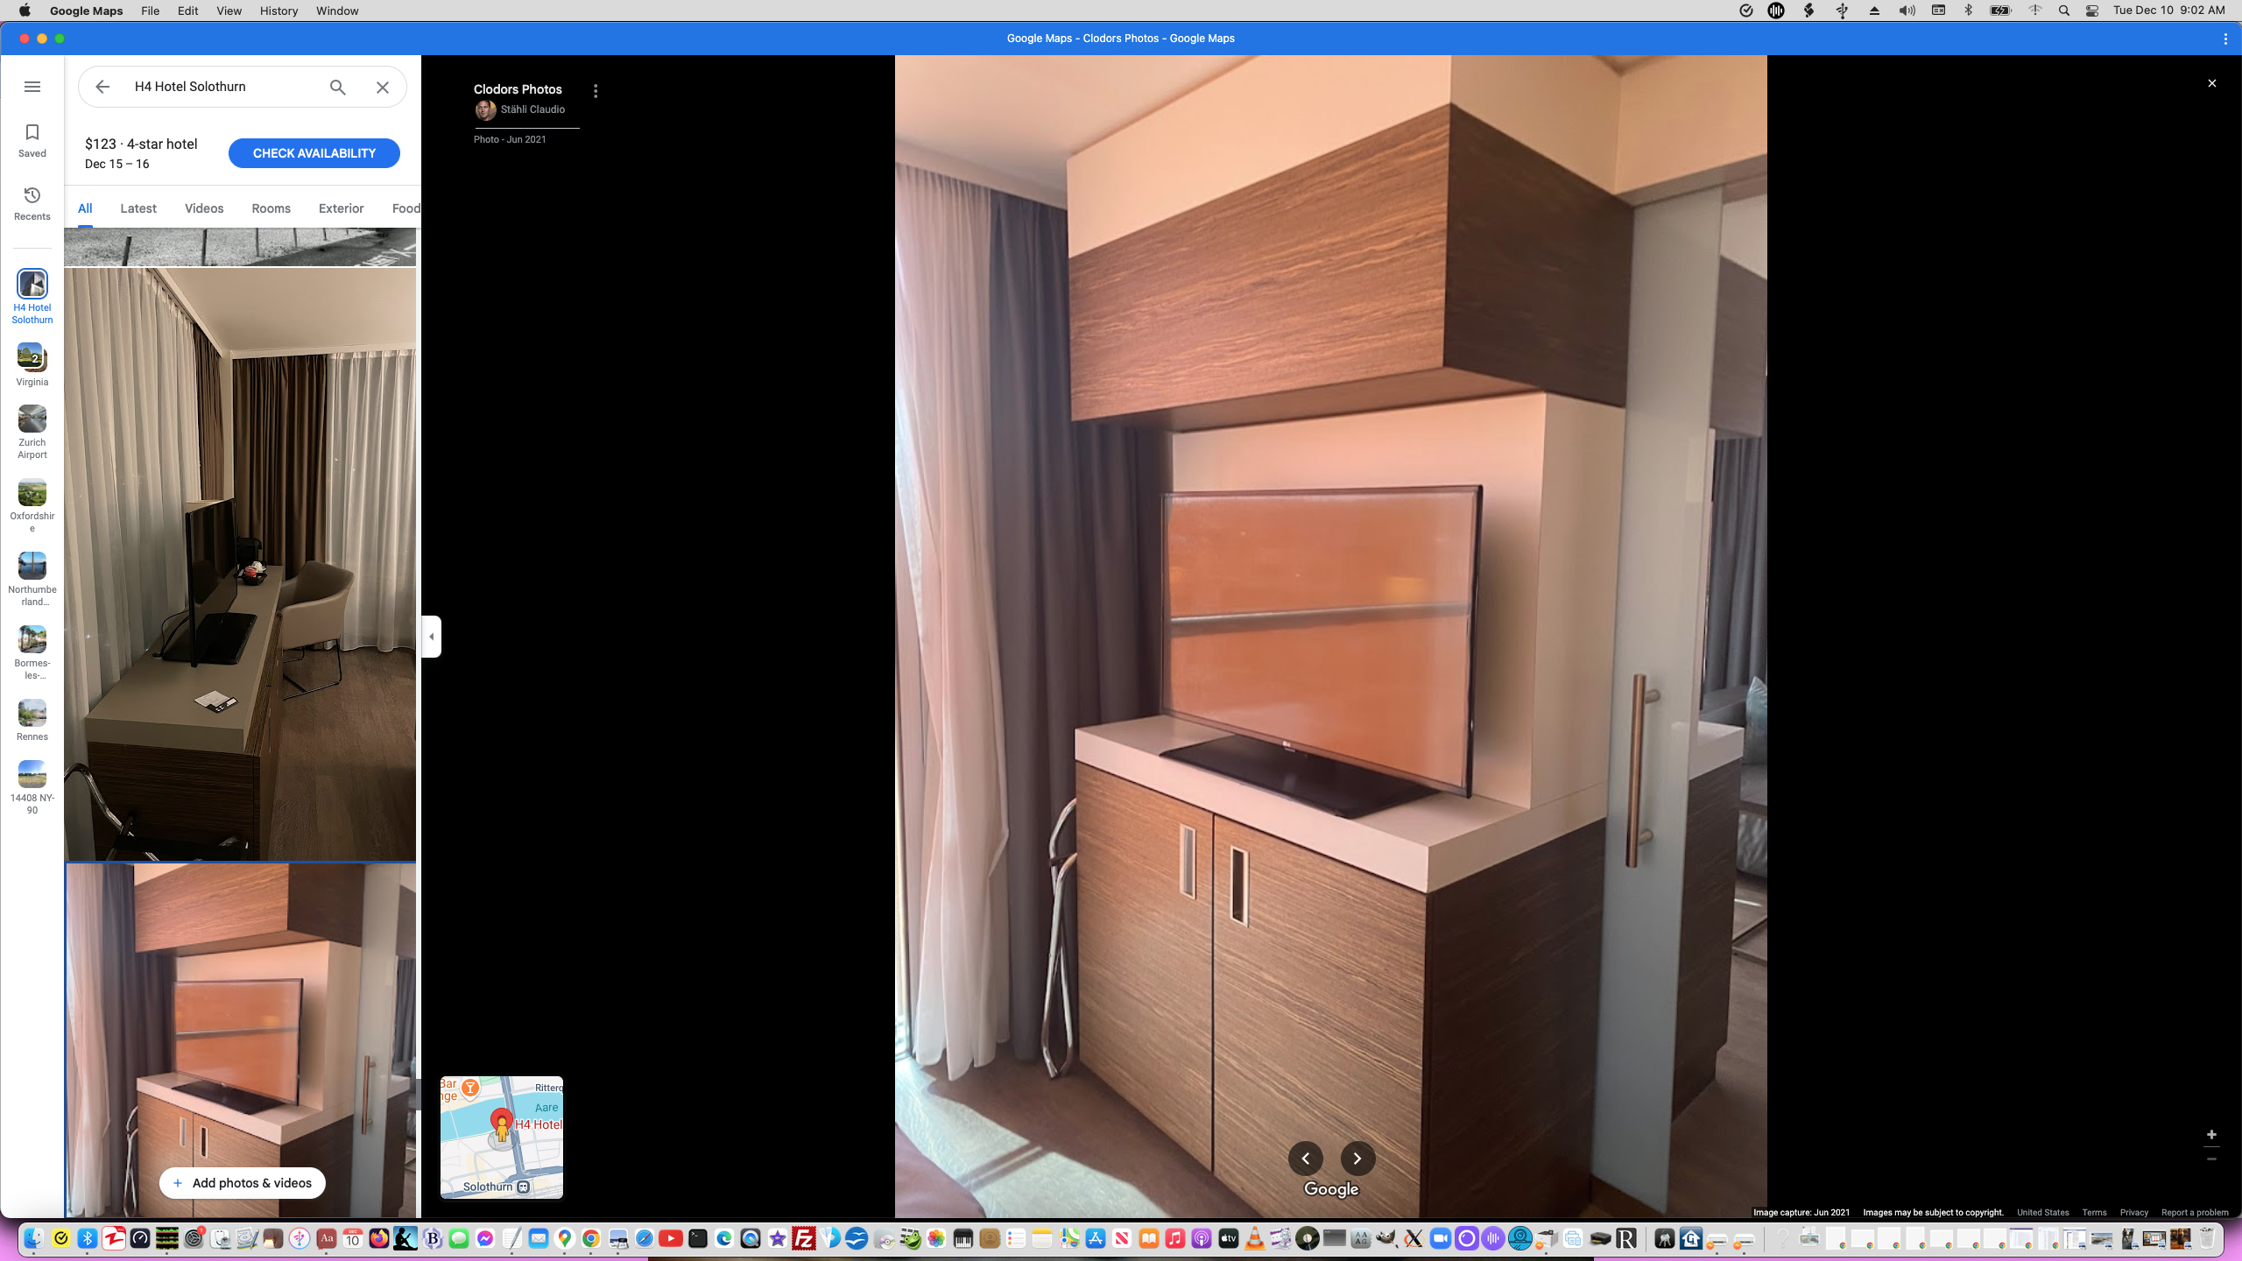Open the overflow menu for Clodors Photos
Viewport: 2242px width, 1261px height.
[596, 89]
